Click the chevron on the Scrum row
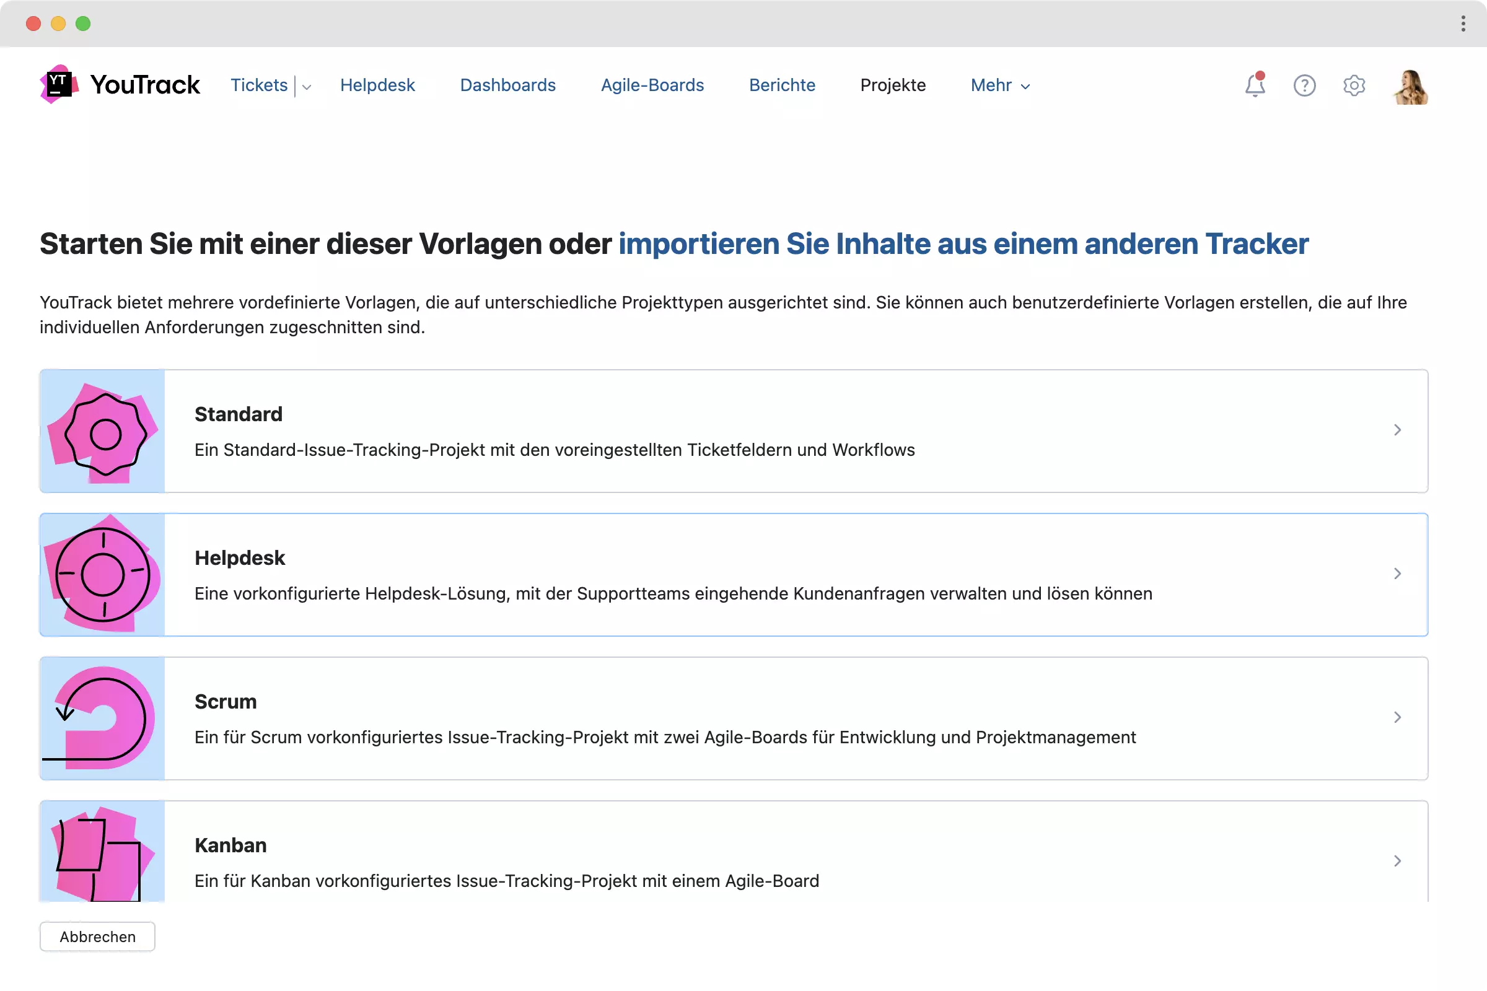Viewport: 1487px width, 991px height. click(x=1397, y=717)
